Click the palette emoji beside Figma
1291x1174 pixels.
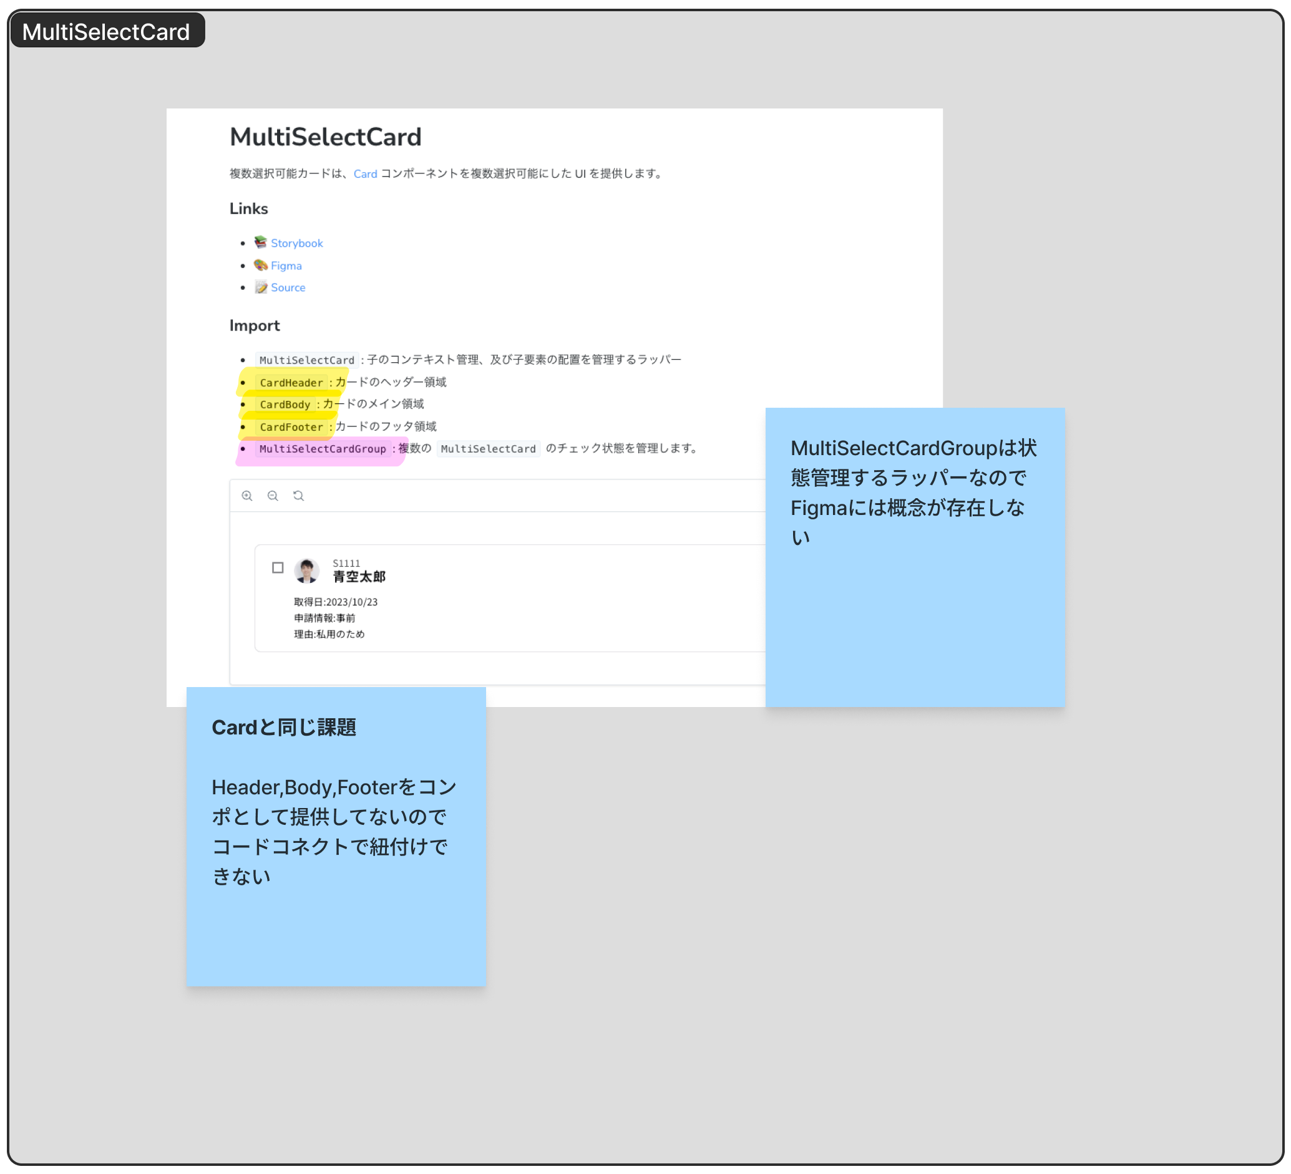click(261, 265)
